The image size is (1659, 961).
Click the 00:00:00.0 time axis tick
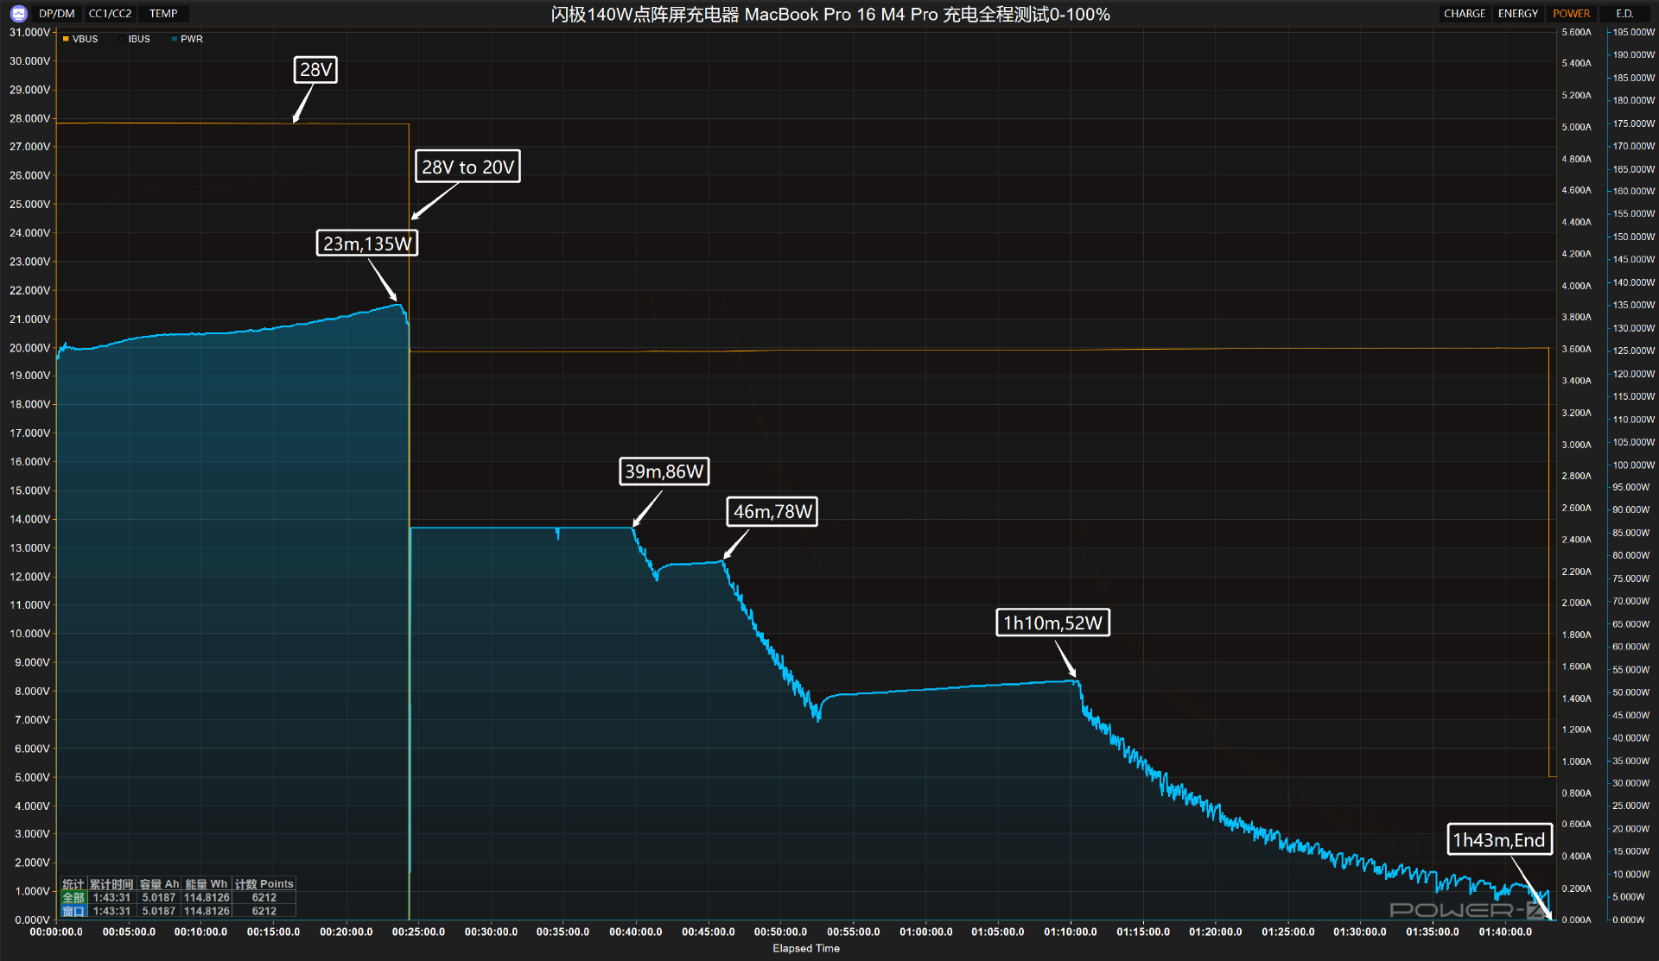56,932
